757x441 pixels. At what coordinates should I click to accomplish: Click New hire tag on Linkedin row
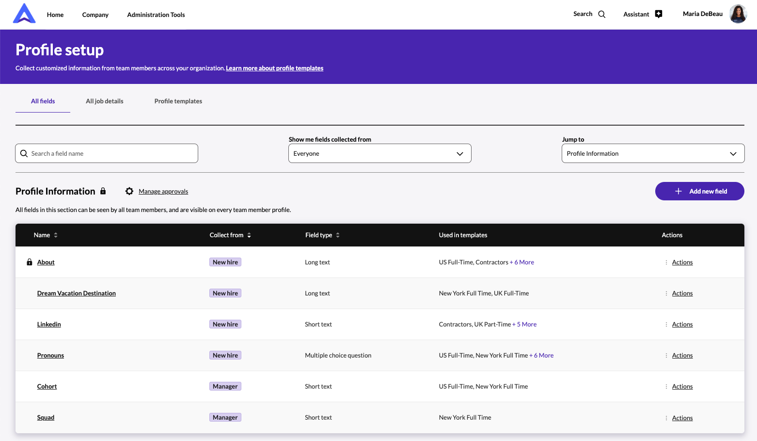(225, 324)
